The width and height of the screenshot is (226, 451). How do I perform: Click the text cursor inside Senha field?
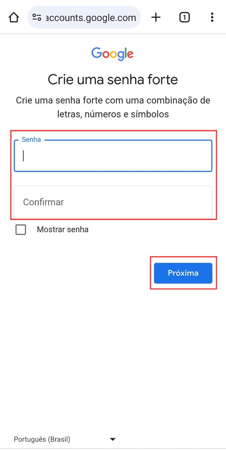pyautogui.click(x=24, y=156)
